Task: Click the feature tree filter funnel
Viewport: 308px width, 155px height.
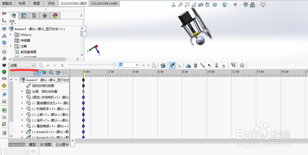Action: coord(12,23)
